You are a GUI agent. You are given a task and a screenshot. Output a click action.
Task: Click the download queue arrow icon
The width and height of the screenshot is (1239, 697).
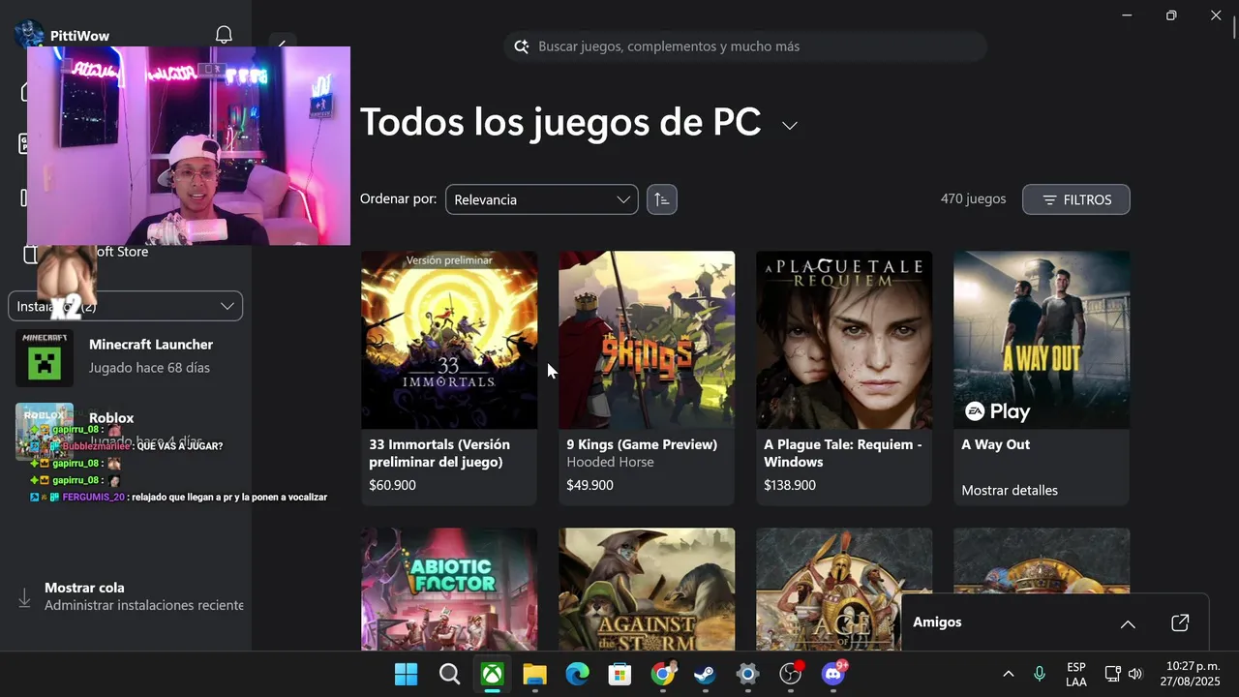[x=24, y=598]
